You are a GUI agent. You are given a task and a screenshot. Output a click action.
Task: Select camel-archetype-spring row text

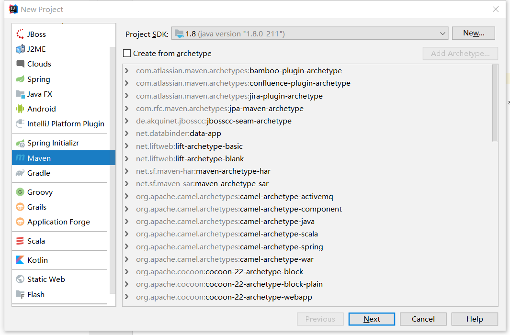pos(230,246)
